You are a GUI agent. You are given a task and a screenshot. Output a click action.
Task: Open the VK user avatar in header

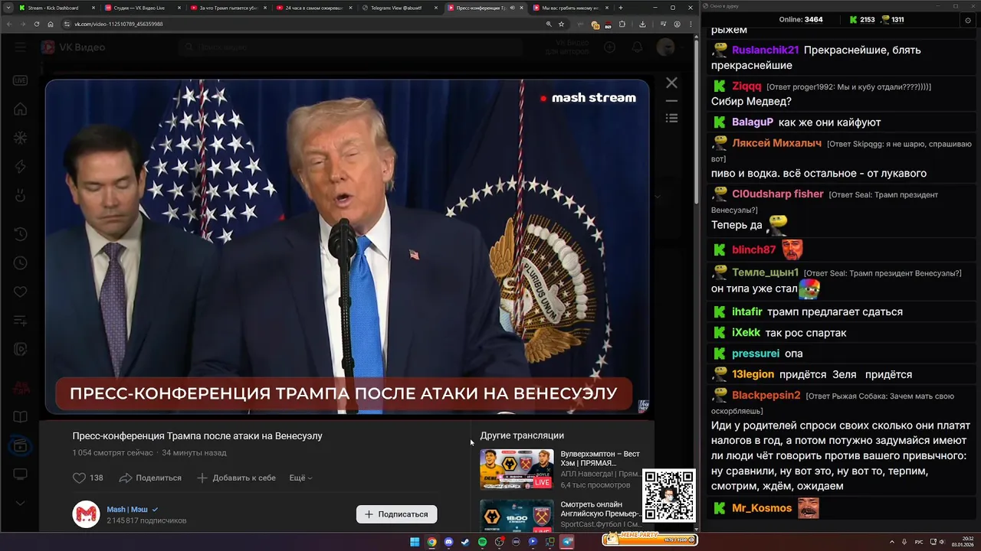(665, 47)
